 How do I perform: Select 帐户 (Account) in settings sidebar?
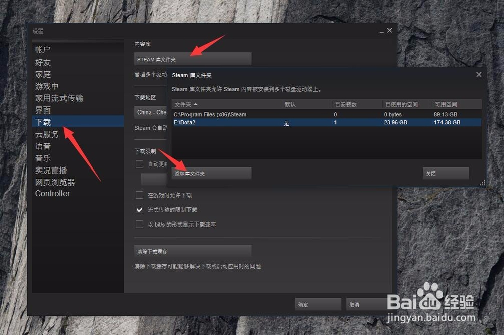click(x=43, y=49)
